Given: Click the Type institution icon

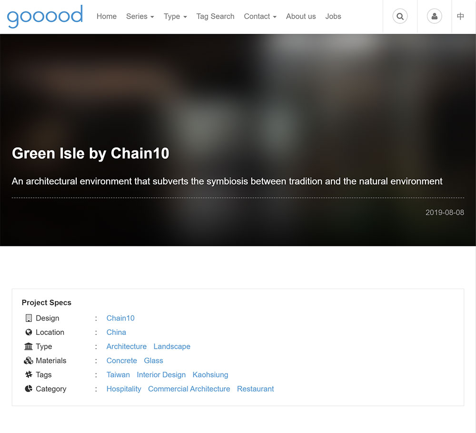Looking at the screenshot, I should click(29, 346).
